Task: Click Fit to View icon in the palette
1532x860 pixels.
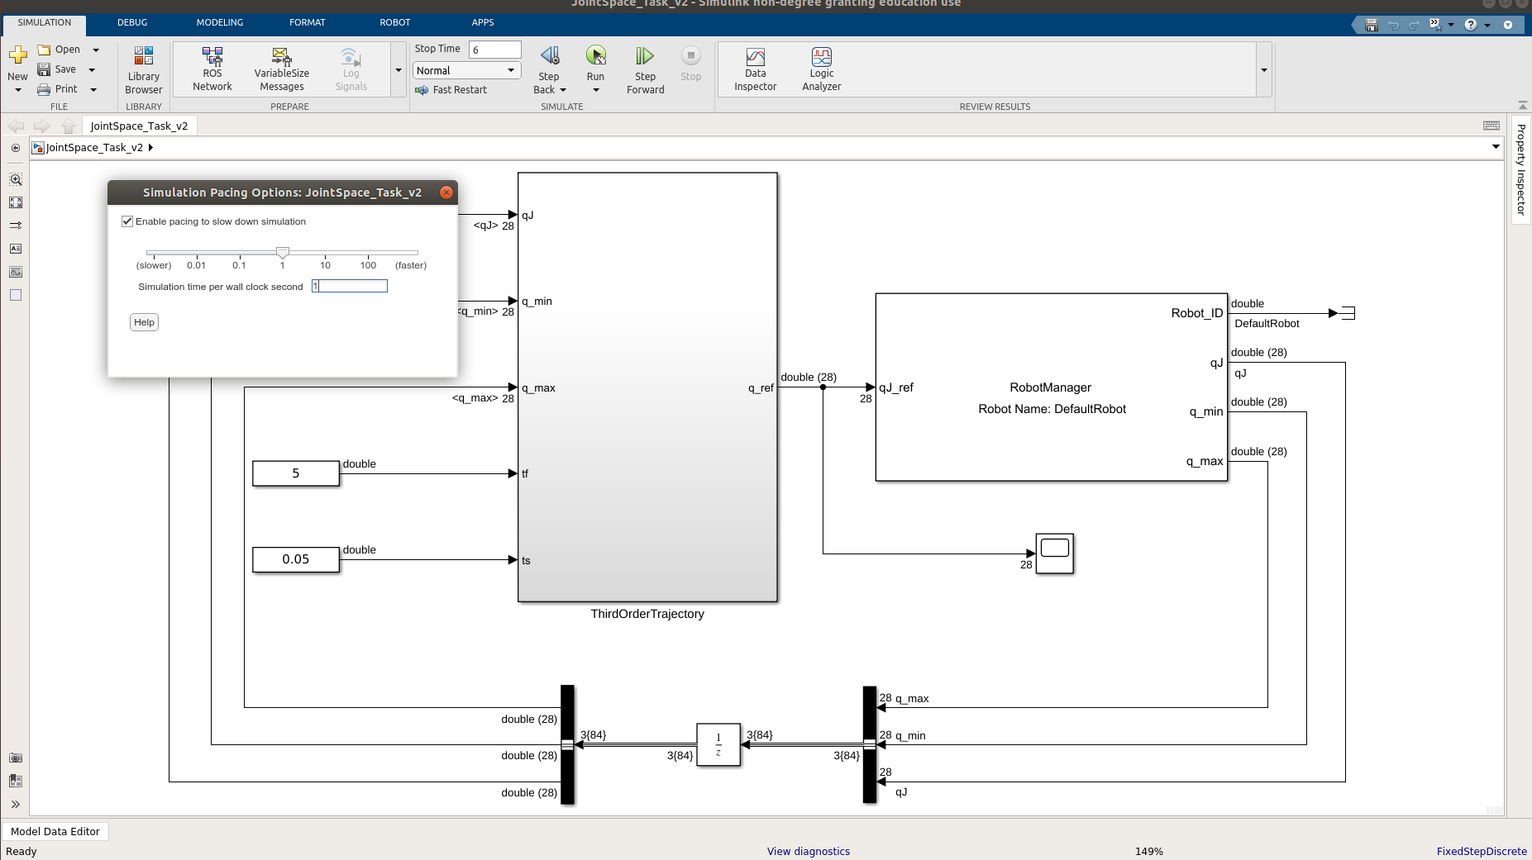Action: [x=16, y=202]
